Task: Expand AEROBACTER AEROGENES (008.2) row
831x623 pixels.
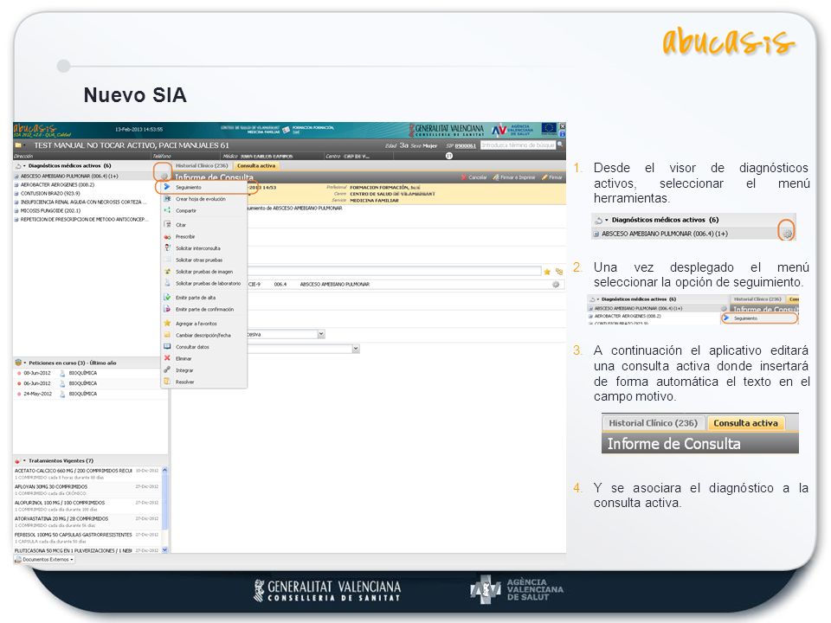Action: [16, 185]
